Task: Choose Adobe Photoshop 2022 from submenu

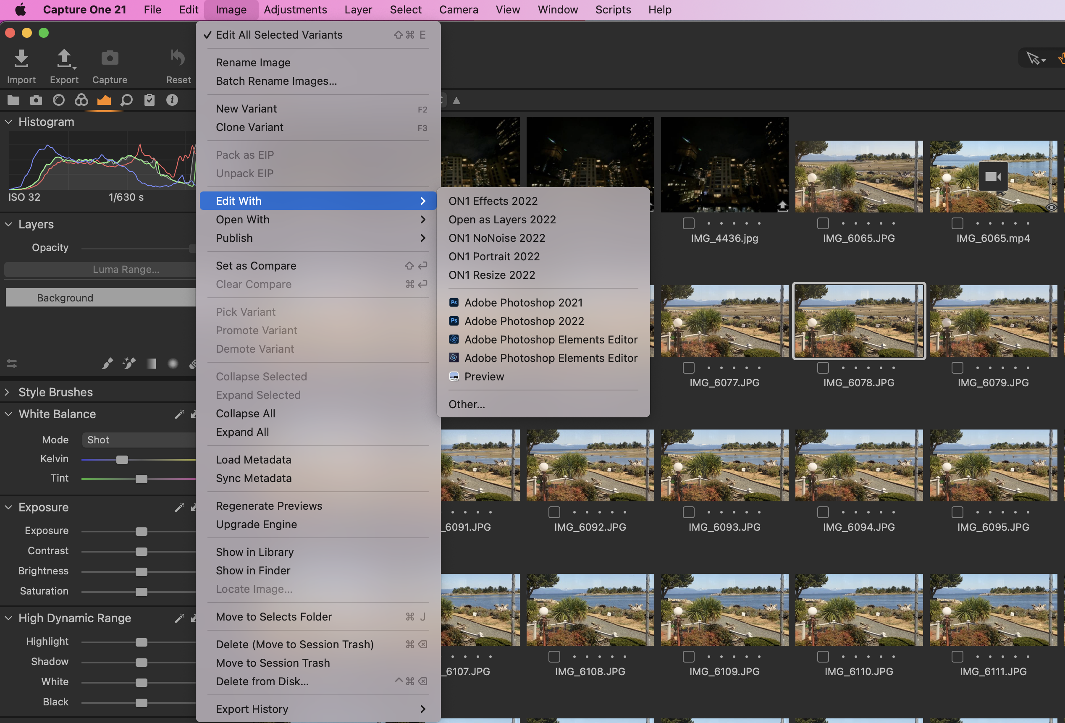Action: (x=524, y=321)
